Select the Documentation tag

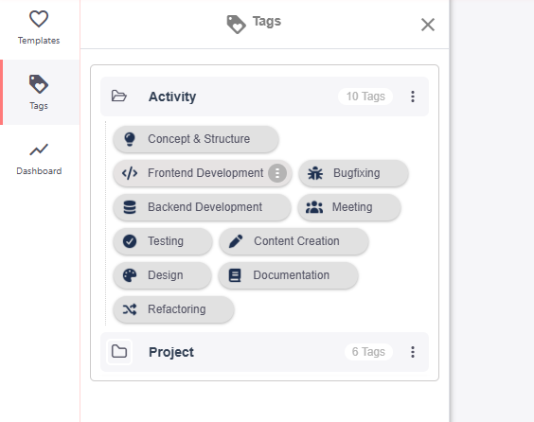(x=288, y=275)
